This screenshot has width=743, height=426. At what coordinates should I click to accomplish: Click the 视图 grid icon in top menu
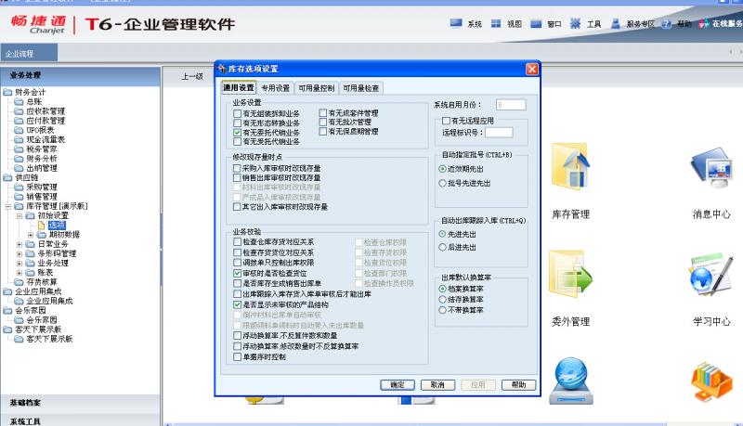(x=496, y=23)
